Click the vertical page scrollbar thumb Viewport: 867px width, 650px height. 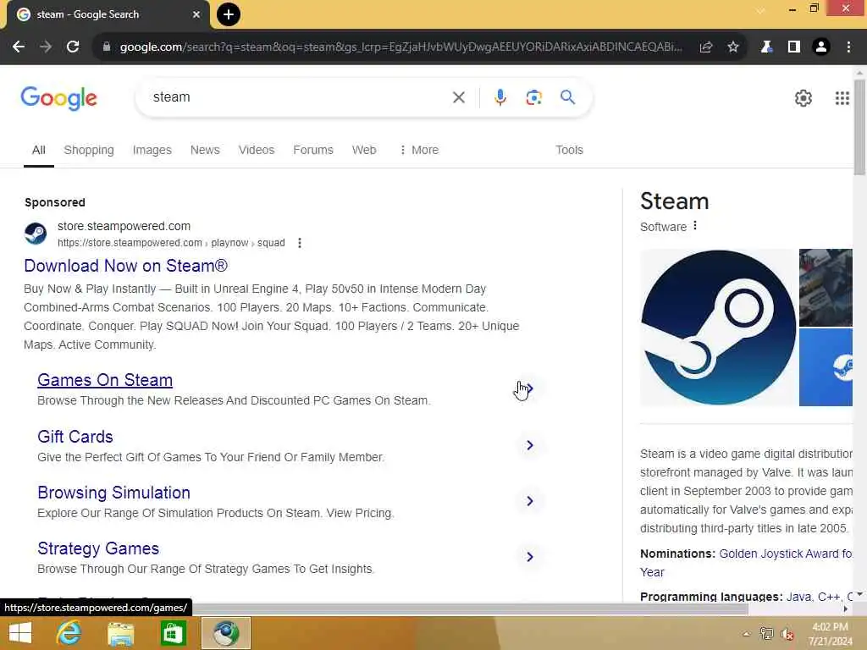click(x=859, y=127)
